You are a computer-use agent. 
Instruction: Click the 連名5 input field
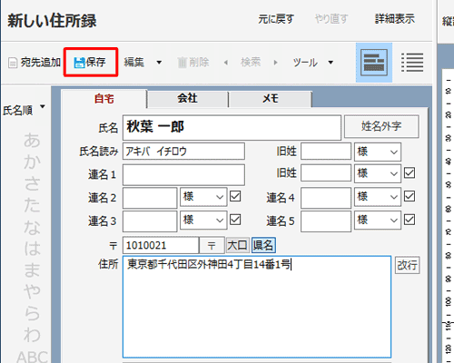[326, 221]
